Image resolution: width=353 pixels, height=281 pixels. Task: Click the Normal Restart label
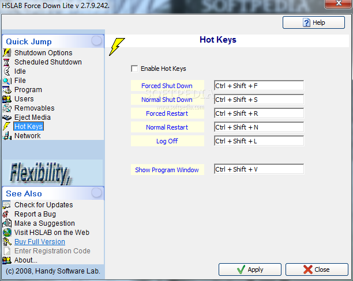pos(167,127)
